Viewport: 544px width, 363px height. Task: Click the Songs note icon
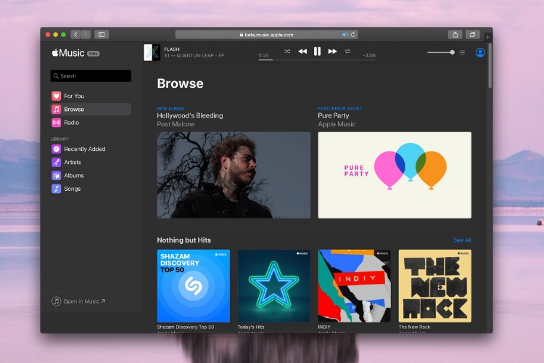pyautogui.click(x=56, y=189)
